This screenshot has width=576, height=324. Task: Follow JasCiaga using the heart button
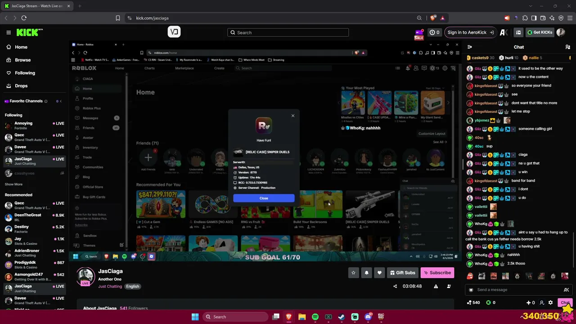379,273
